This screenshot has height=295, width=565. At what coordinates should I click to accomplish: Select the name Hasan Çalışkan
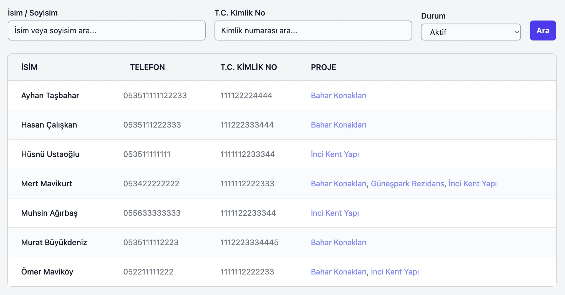pos(49,125)
